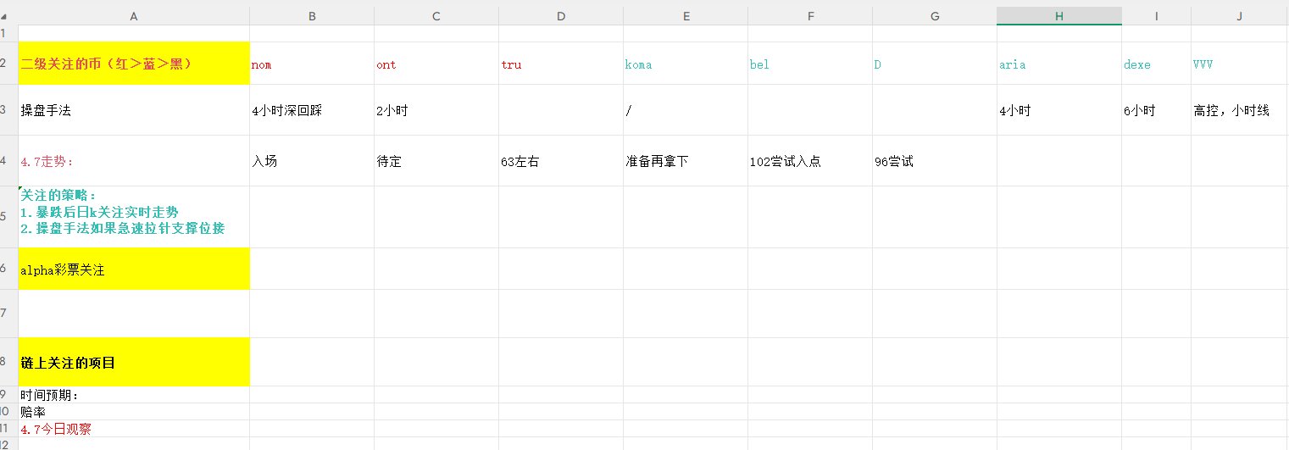The width and height of the screenshot is (1289, 450).
Task: Select row 6 header
Action: point(8,269)
